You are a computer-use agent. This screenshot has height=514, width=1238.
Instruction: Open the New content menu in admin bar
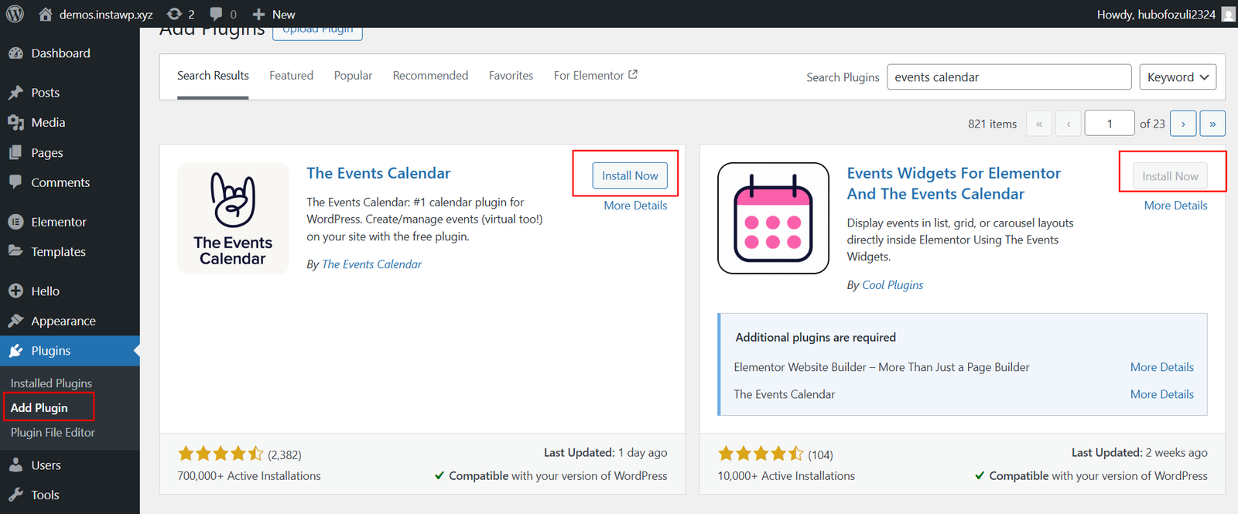pos(274,14)
